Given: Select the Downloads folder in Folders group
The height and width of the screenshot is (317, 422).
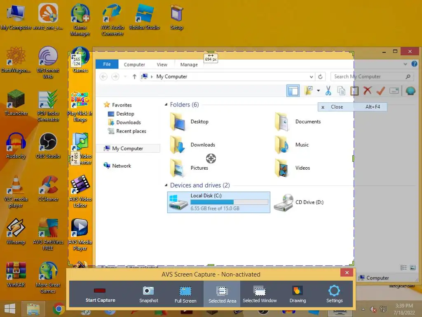Looking at the screenshot, I should 193,145.
